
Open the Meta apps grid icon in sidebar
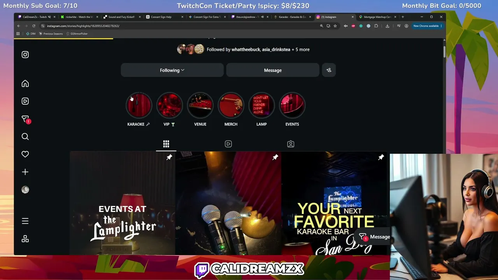tap(25, 239)
